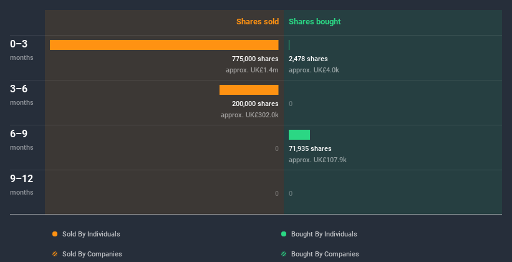This screenshot has height=262, width=512.
Task: Select the 9–12 months row label
Action: (22, 179)
